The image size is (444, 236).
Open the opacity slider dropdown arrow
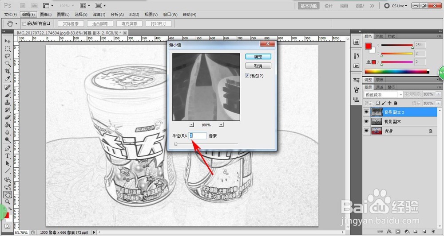(438, 94)
